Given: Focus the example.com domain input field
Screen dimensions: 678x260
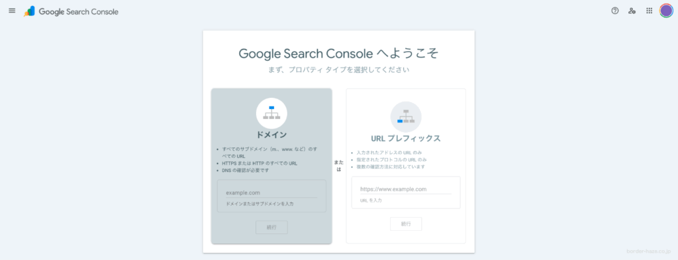Looking at the screenshot, I should [271, 193].
